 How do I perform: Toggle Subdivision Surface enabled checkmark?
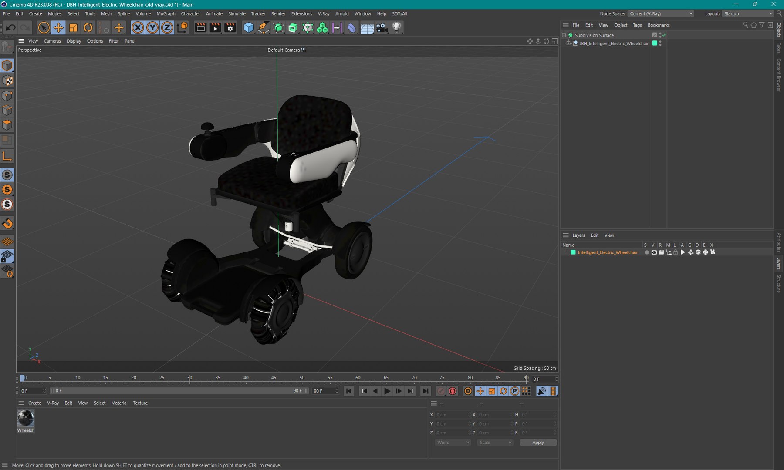pyautogui.click(x=664, y=35)
